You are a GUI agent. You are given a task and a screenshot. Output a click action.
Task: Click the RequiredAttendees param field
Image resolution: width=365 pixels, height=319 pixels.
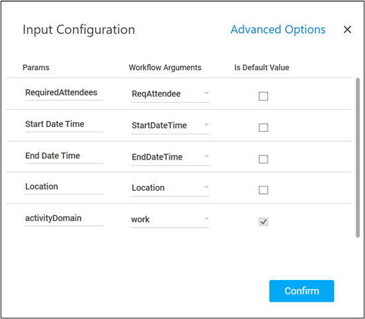tap(64, 93)
